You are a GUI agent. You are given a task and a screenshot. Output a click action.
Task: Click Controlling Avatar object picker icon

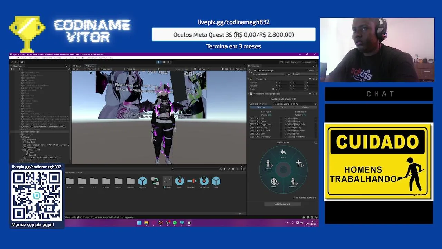point(315,104)
